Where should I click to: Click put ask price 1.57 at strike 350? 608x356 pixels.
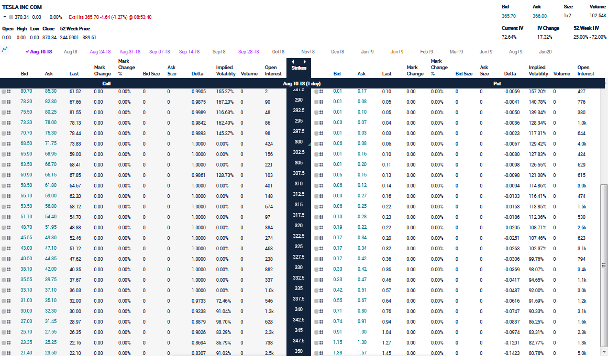pos(362,353)
